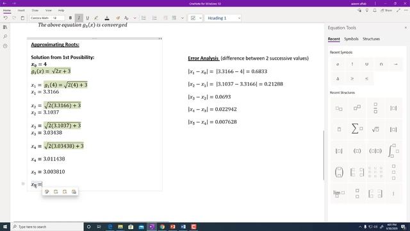Viewport: 410px width, 231px height.
Task: Insert the delta Δ symbol
Action: [x=338, y=78]
